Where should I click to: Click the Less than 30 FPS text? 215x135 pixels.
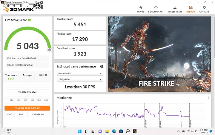click(x=80, y=87)
